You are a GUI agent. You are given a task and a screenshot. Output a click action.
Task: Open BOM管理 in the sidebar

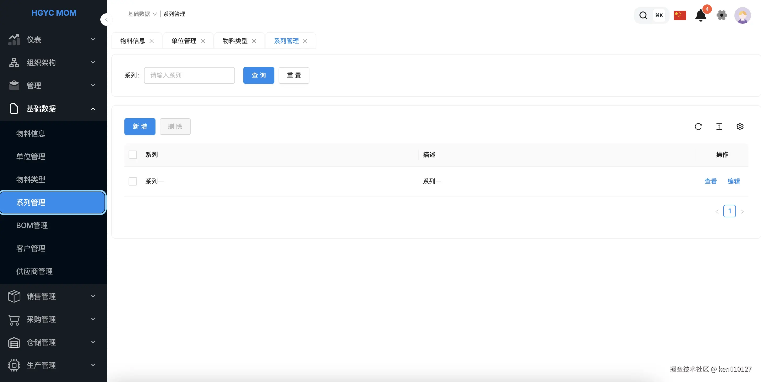[32, 225]
